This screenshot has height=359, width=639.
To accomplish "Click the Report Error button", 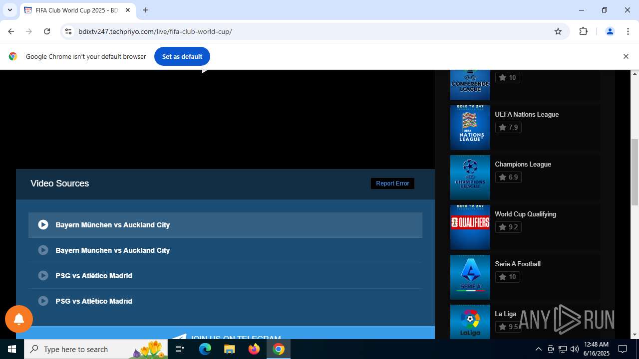I will (x=392, y=183).
